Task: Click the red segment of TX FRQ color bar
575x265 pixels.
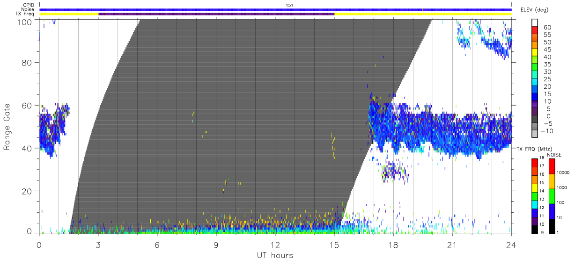Action: tap(535, 163)
